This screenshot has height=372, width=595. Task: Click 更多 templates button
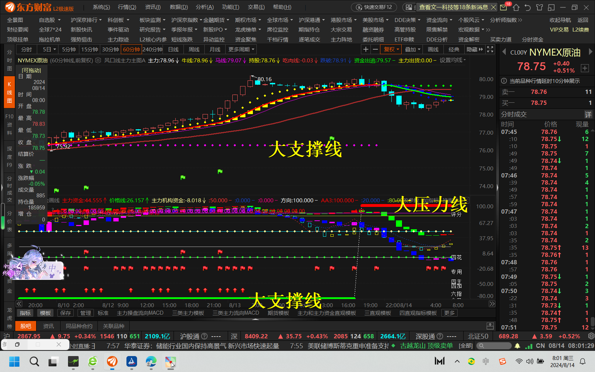click(449, 313)
